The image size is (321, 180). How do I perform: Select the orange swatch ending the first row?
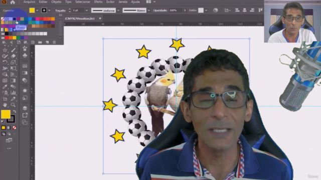click(x=53, y=19)
